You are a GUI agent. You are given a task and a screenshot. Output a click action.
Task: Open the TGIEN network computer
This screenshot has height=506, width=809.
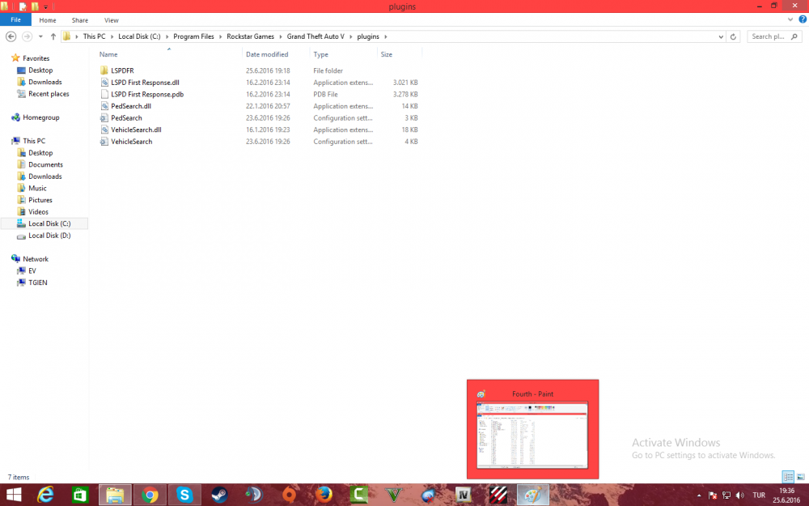tap(38, 283)
